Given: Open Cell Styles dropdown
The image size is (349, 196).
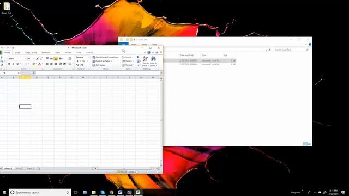Looking at the screenshot, I should click(99, 65).
